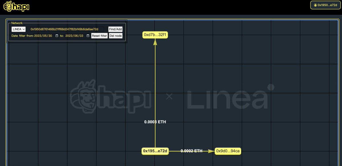
Task: Edit the from date 2023/05/30 field
Action: point(46,36)
